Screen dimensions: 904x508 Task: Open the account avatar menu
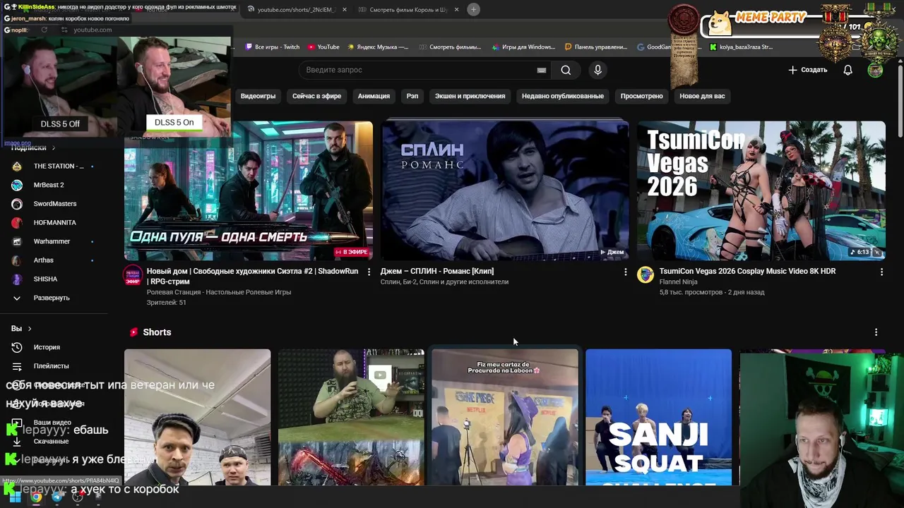(x=875, y=70)
